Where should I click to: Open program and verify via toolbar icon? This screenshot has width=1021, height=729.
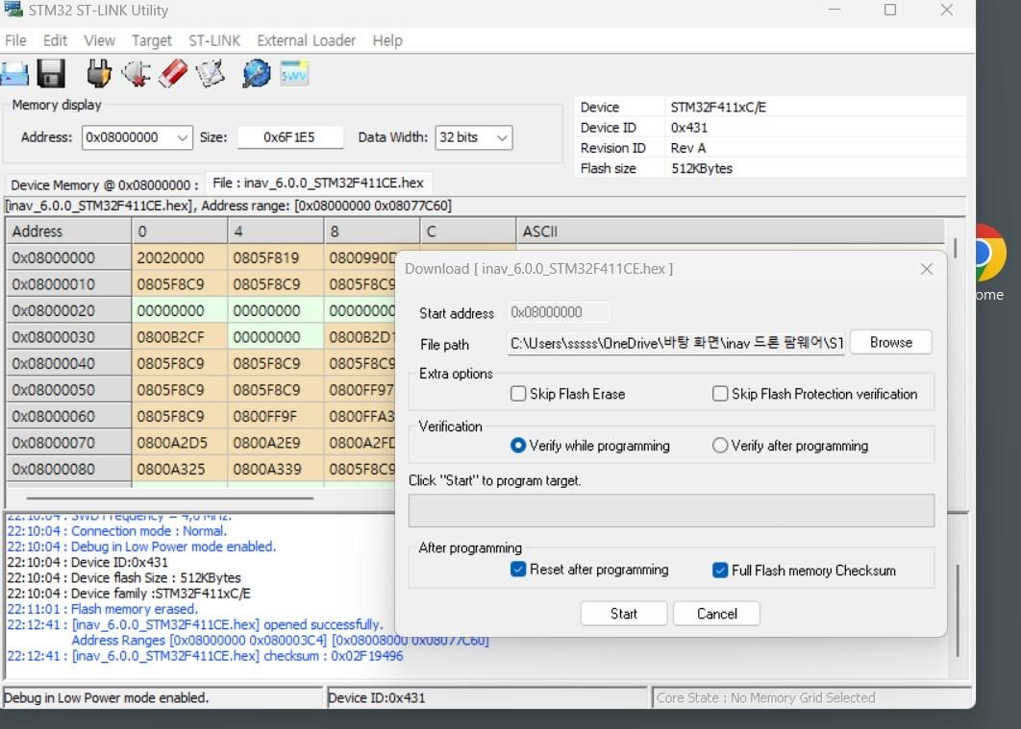tap(211, 73)
